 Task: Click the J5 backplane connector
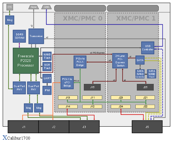click(x=147, y=127)
